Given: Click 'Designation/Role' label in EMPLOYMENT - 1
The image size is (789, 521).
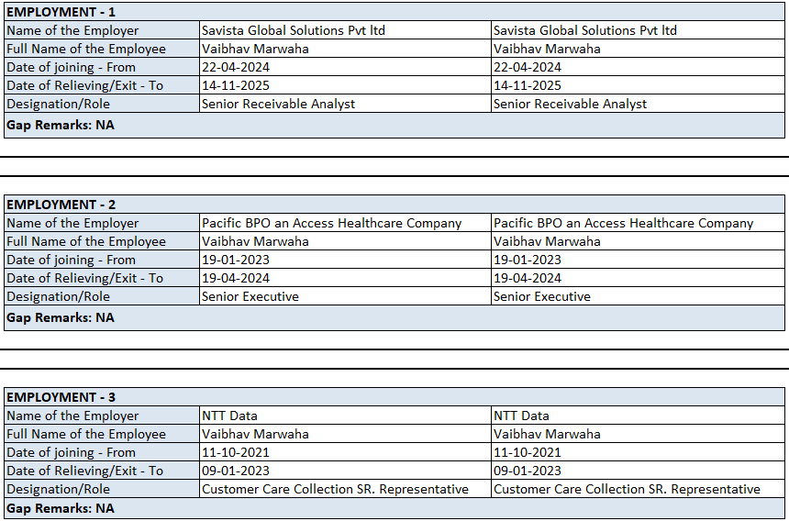Looking at the screenshot, I should click(x=102, y=104).
